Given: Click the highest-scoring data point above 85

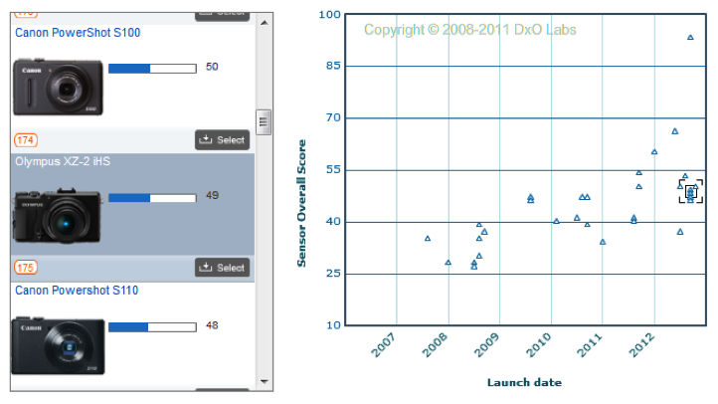Looking at the screenshot, I should [690, 38].
